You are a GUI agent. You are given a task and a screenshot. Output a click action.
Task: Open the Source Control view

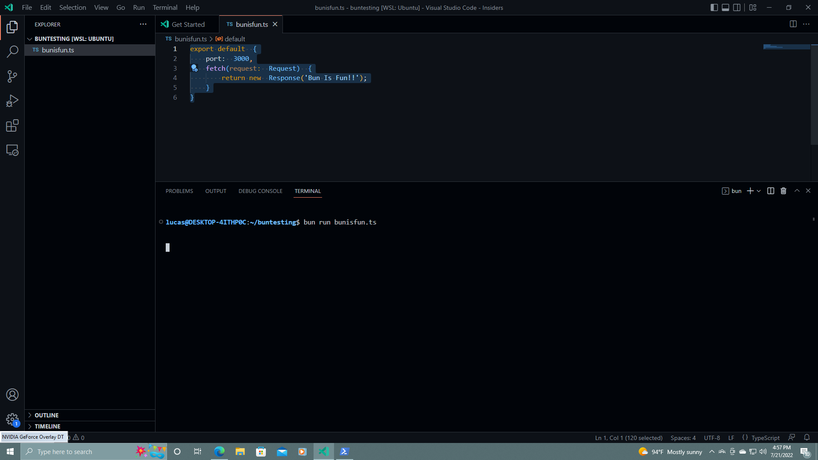(12, 76)
